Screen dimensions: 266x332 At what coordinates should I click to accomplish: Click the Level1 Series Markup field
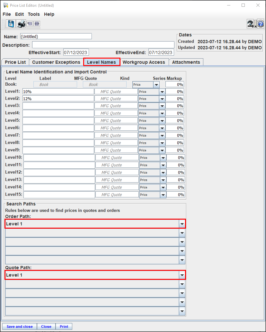175,92
